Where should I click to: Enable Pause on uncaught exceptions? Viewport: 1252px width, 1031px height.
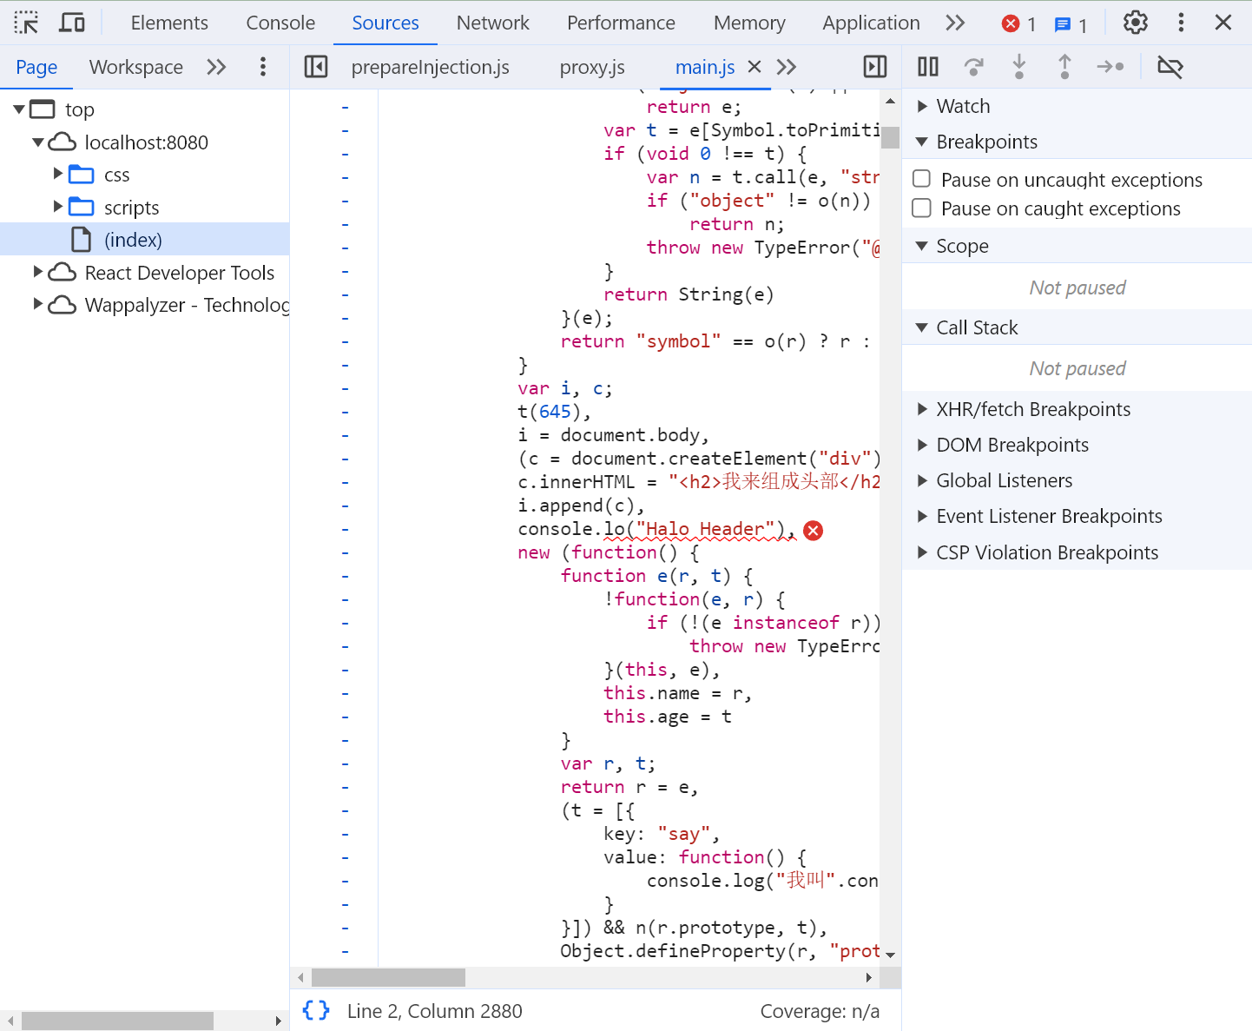click(x=922, y=179)
